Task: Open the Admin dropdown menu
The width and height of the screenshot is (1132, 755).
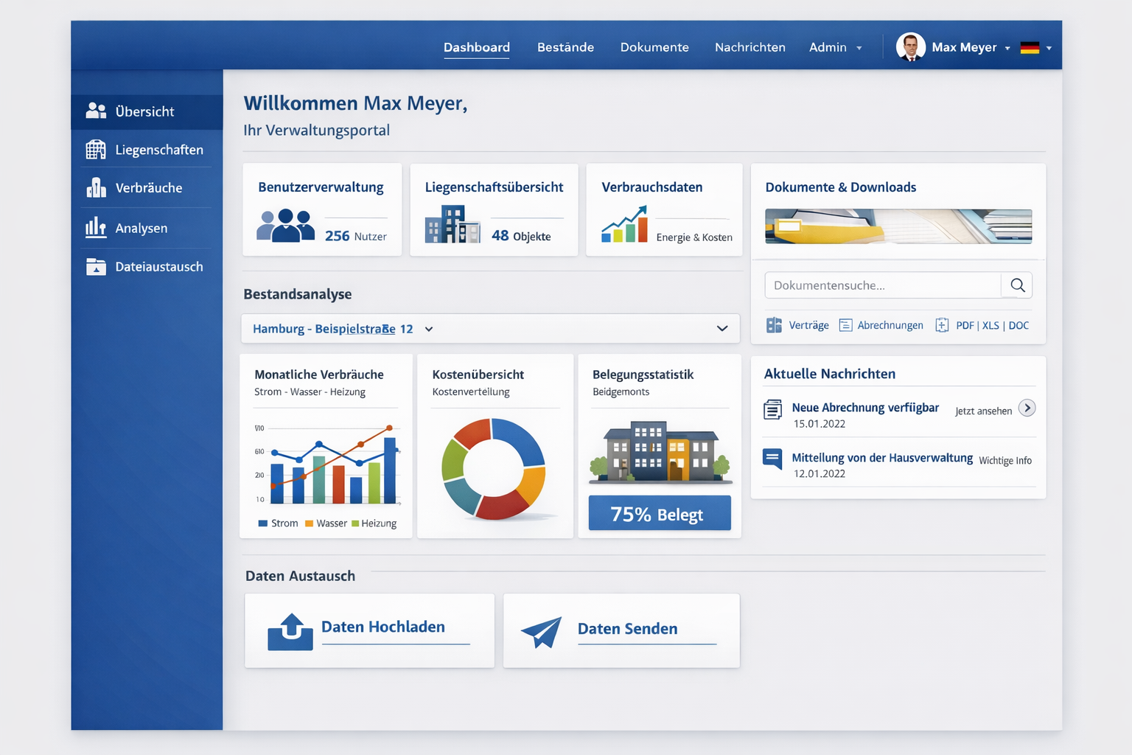Action: click(835, 47)
